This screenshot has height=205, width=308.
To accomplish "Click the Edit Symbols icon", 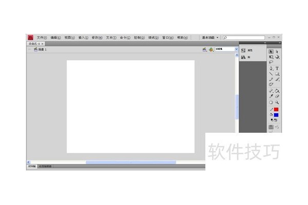I will [x=211, y=49].
